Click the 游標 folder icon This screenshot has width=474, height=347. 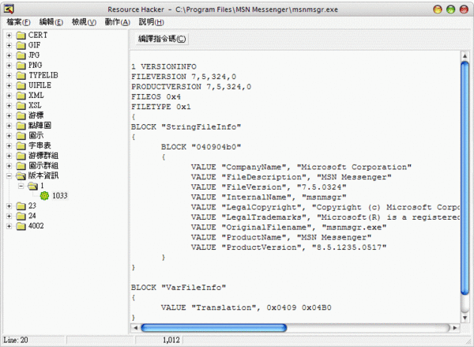click(x=21, y=115)
